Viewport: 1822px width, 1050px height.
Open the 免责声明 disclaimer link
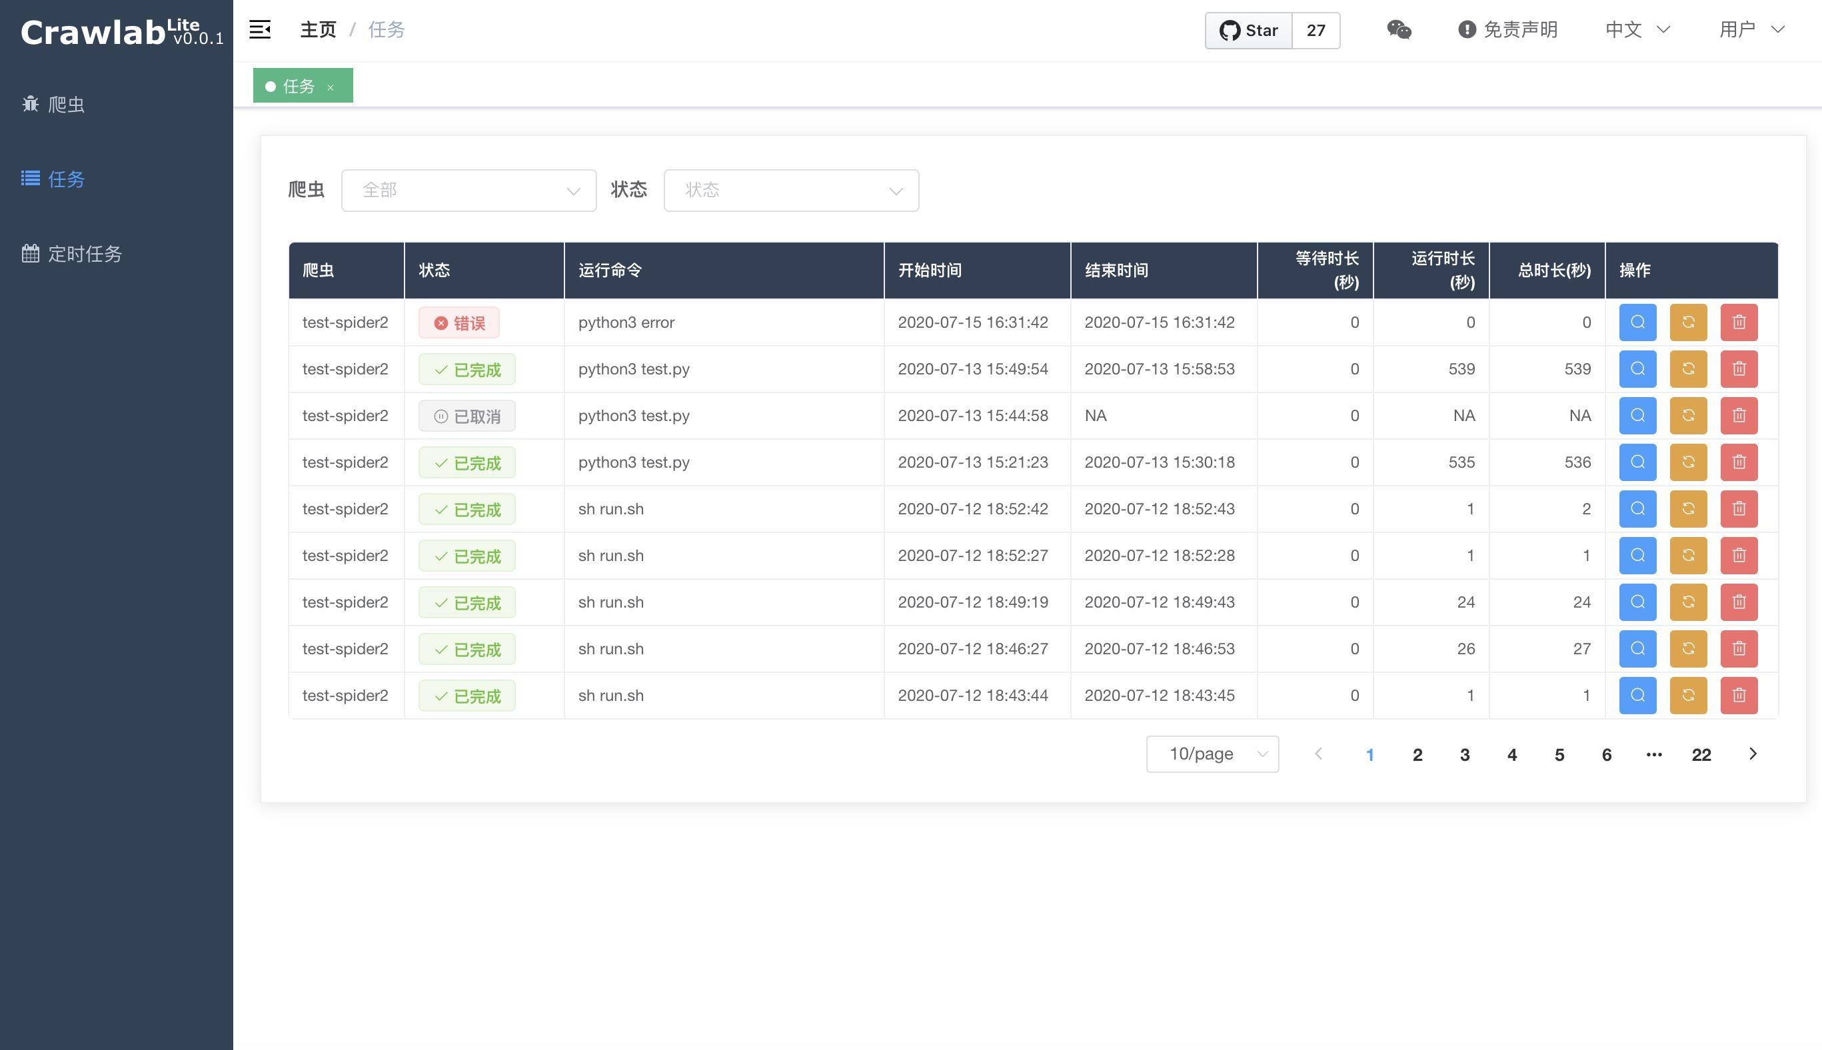click(x=1507, y=29)
